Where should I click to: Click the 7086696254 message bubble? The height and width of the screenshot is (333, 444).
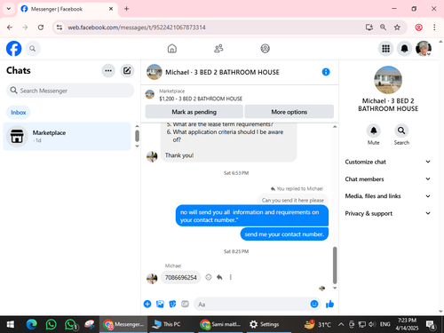[181, 277]
